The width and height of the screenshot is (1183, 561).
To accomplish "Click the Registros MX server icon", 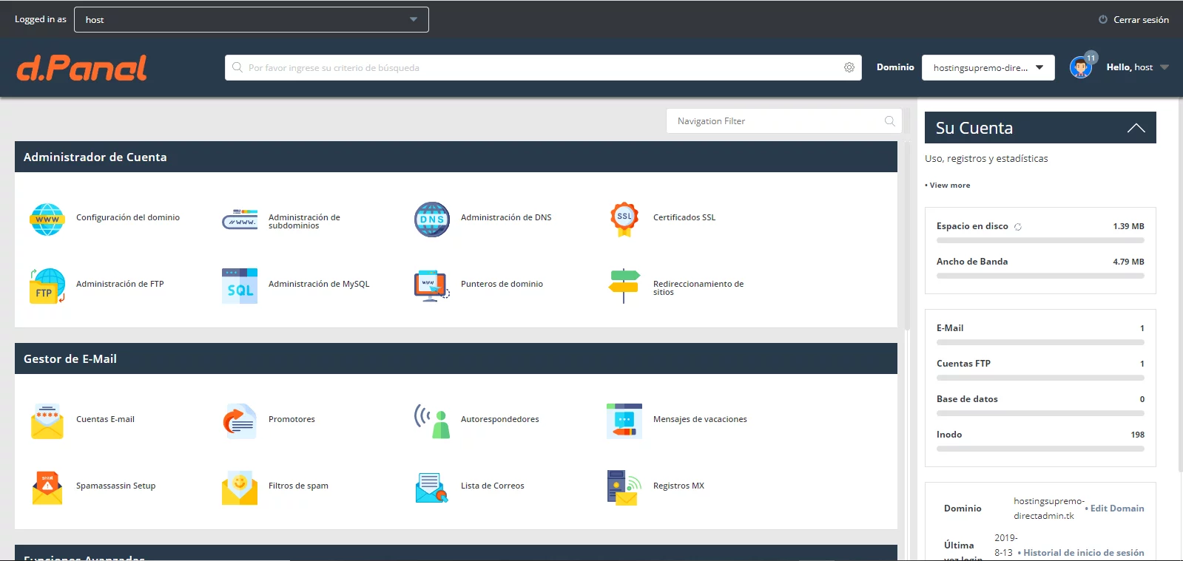I will [x=624, y=488].
